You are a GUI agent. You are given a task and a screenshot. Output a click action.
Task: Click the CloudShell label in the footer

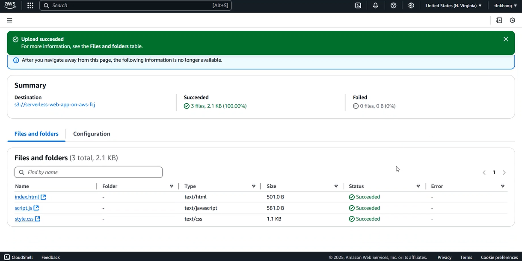(x=22, y=257)
